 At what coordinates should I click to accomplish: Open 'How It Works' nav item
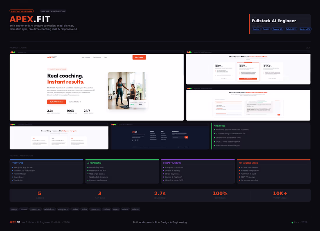(x=86, y=57)
